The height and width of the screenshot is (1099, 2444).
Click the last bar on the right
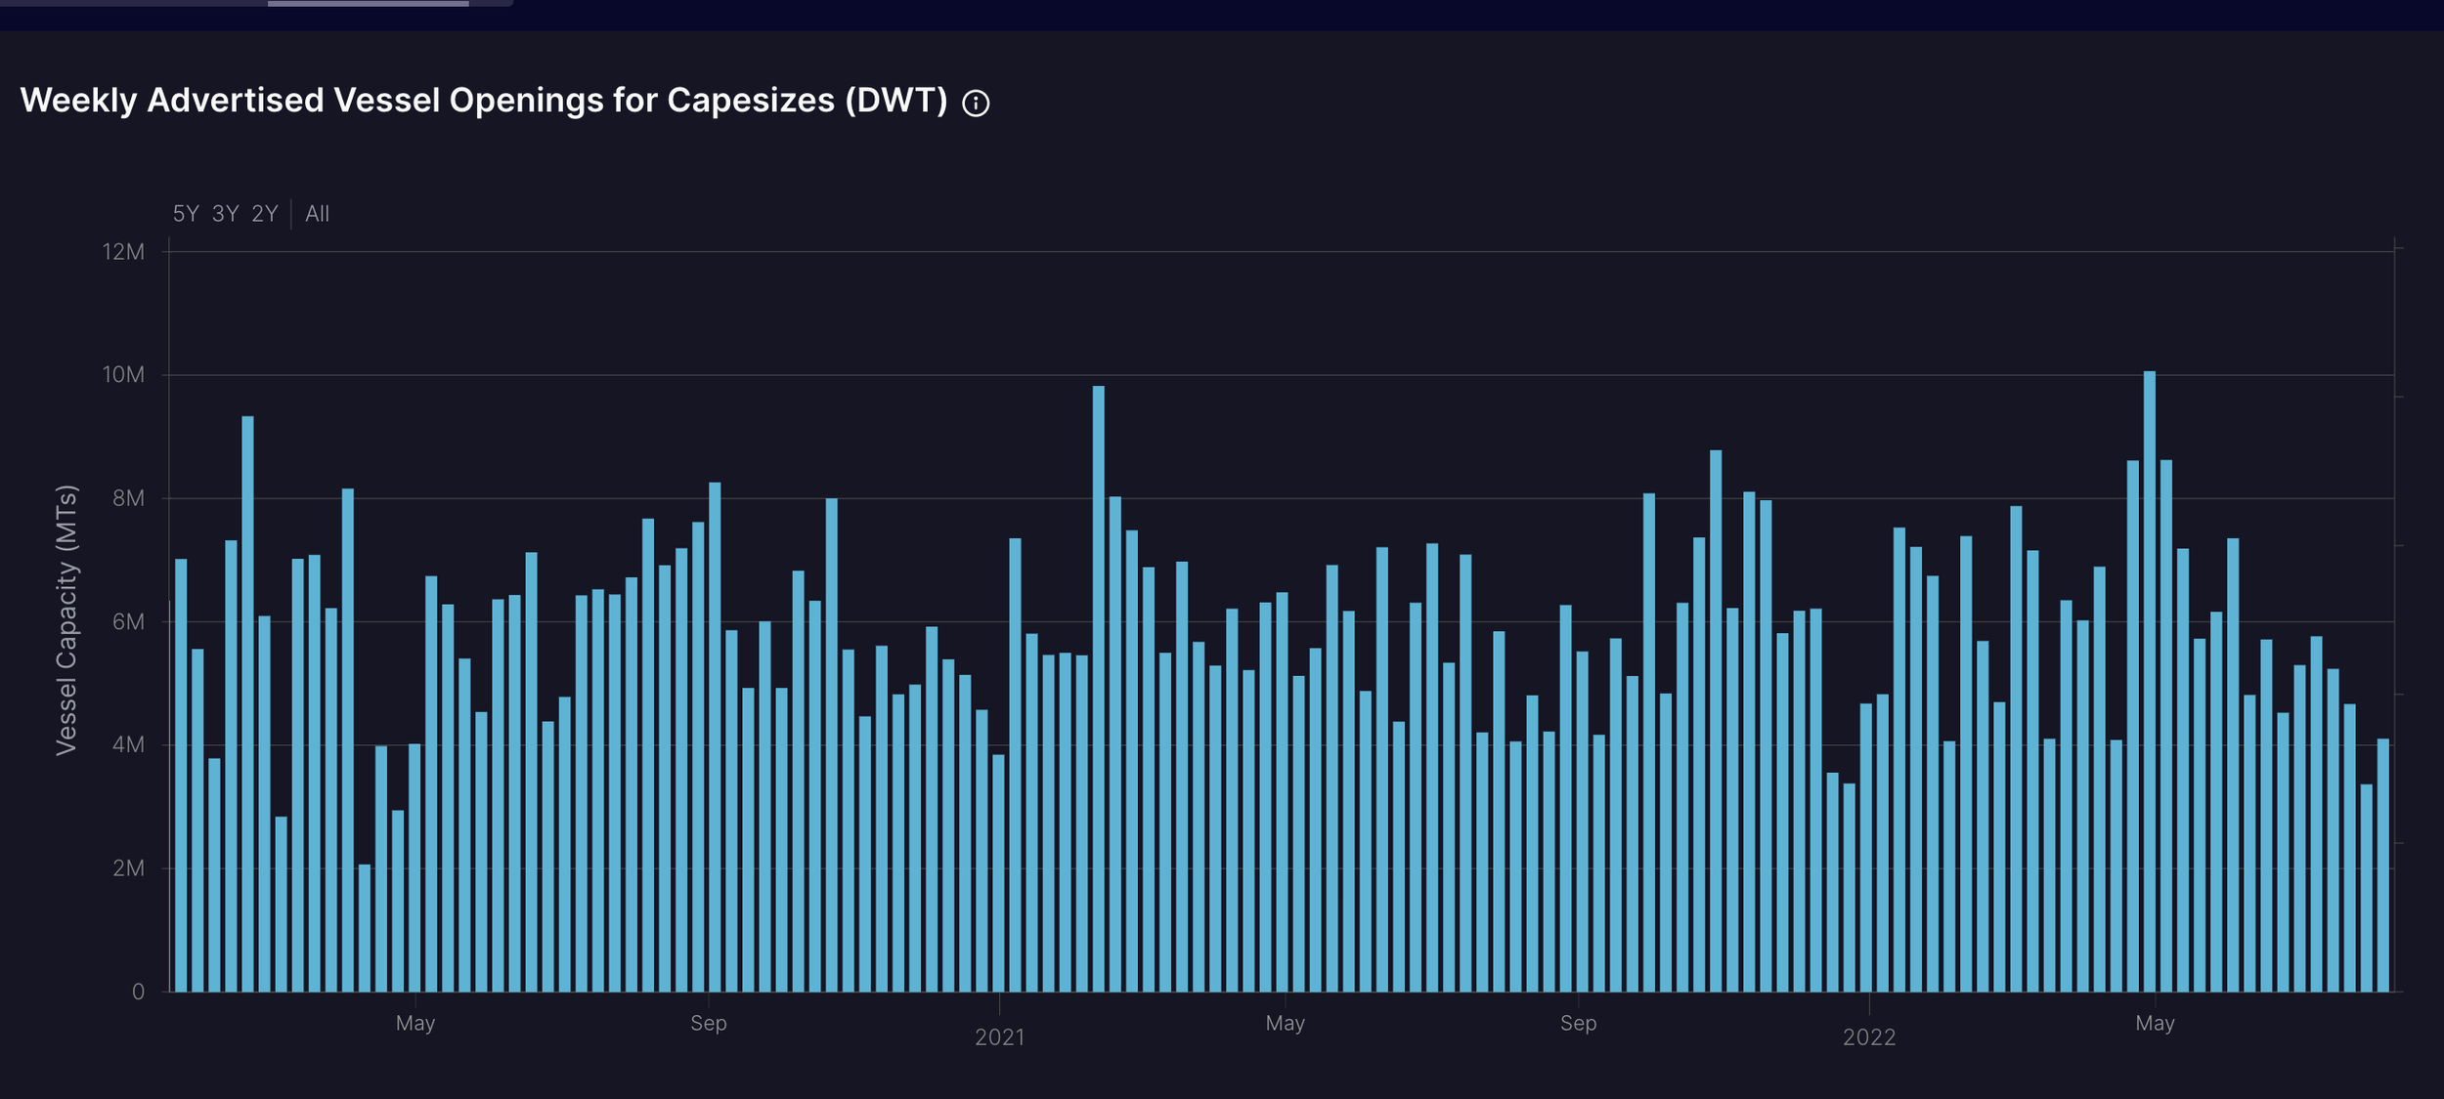coord(2382,869)
